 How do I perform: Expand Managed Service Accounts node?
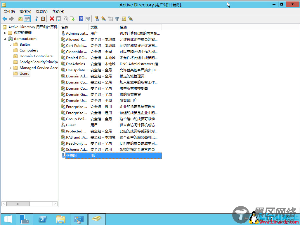point(11,68)
